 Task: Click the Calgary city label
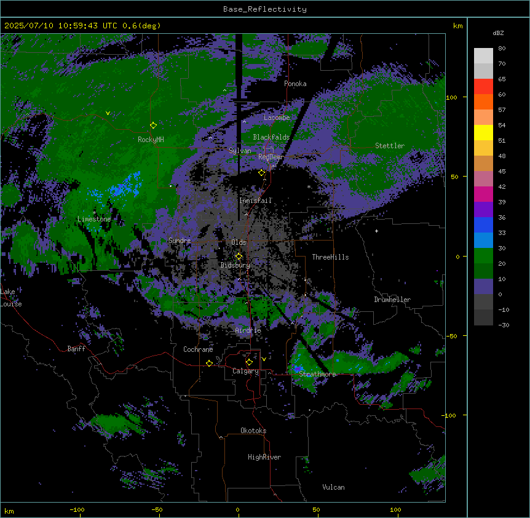click(245, 371)
